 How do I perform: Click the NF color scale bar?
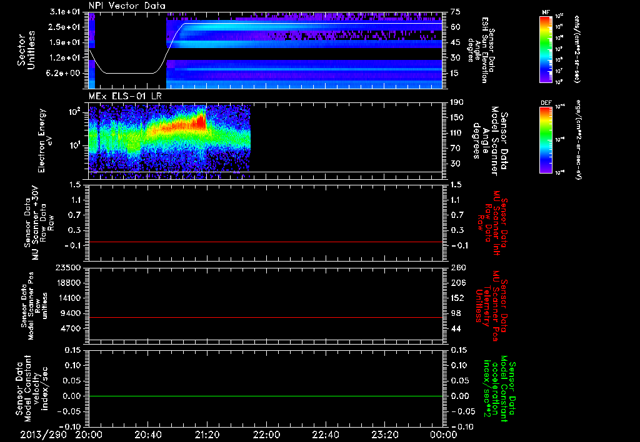pos(546,49)
